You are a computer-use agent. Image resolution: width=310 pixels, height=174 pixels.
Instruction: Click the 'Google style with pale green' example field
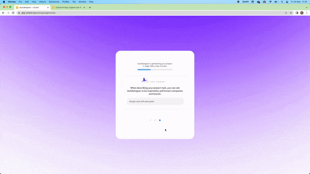coord(155,101)
